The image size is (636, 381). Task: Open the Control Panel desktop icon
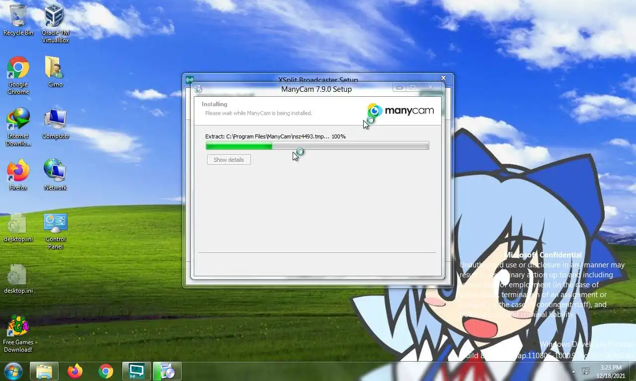(55, 231)
